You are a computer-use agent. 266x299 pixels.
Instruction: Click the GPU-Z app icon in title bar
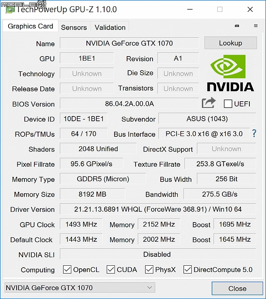pyautogui.click(x=10, y=10)
